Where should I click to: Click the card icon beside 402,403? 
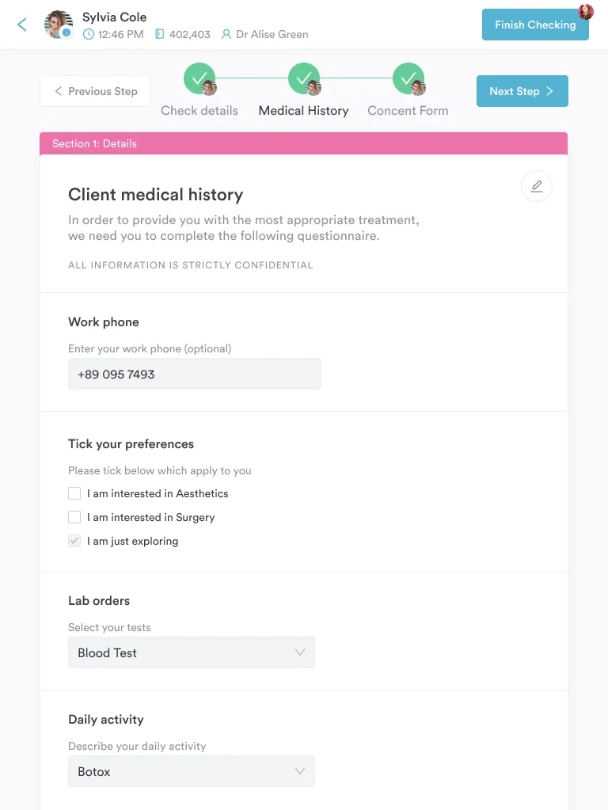(160, 34)
